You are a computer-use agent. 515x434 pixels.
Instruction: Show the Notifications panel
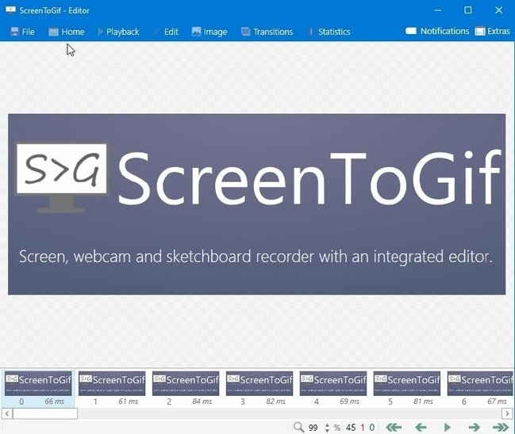[437, 31]
